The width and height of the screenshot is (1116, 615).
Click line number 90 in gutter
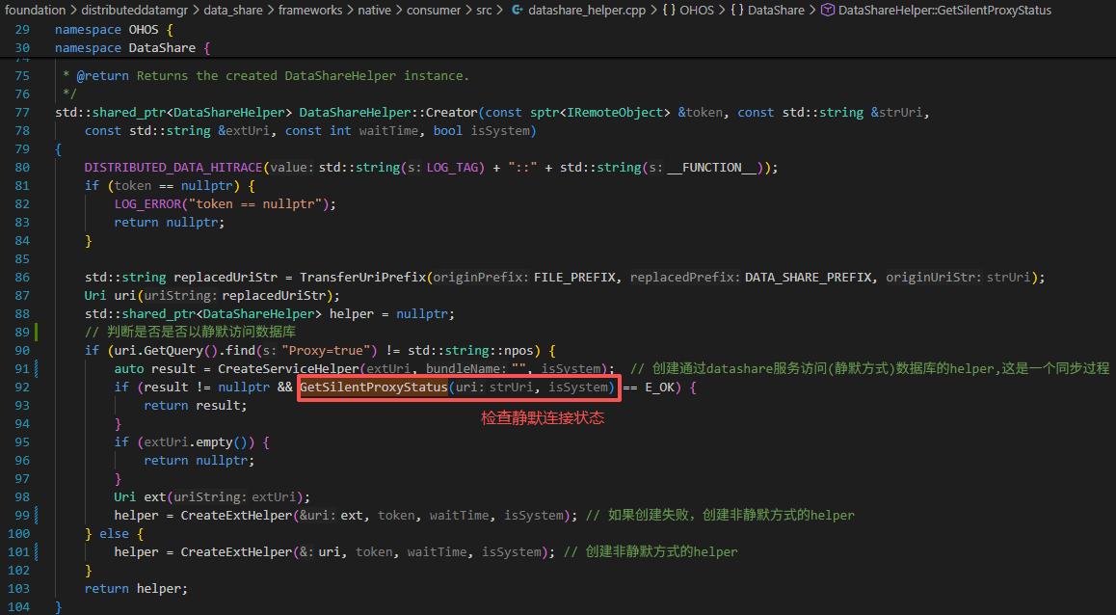click(22, 350)
